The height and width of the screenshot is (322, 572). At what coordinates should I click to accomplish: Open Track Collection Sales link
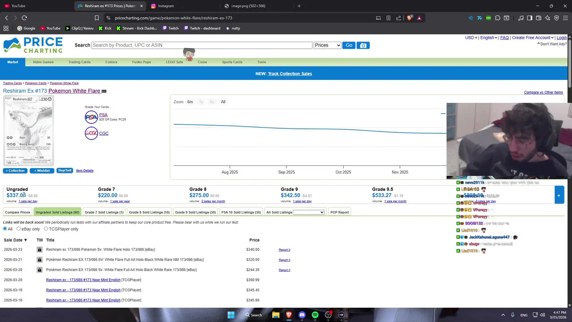(x=290, y=74)
